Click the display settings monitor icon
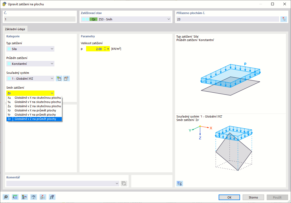The height and width of the screenshot is (203, 291). [x=34, y=197]
